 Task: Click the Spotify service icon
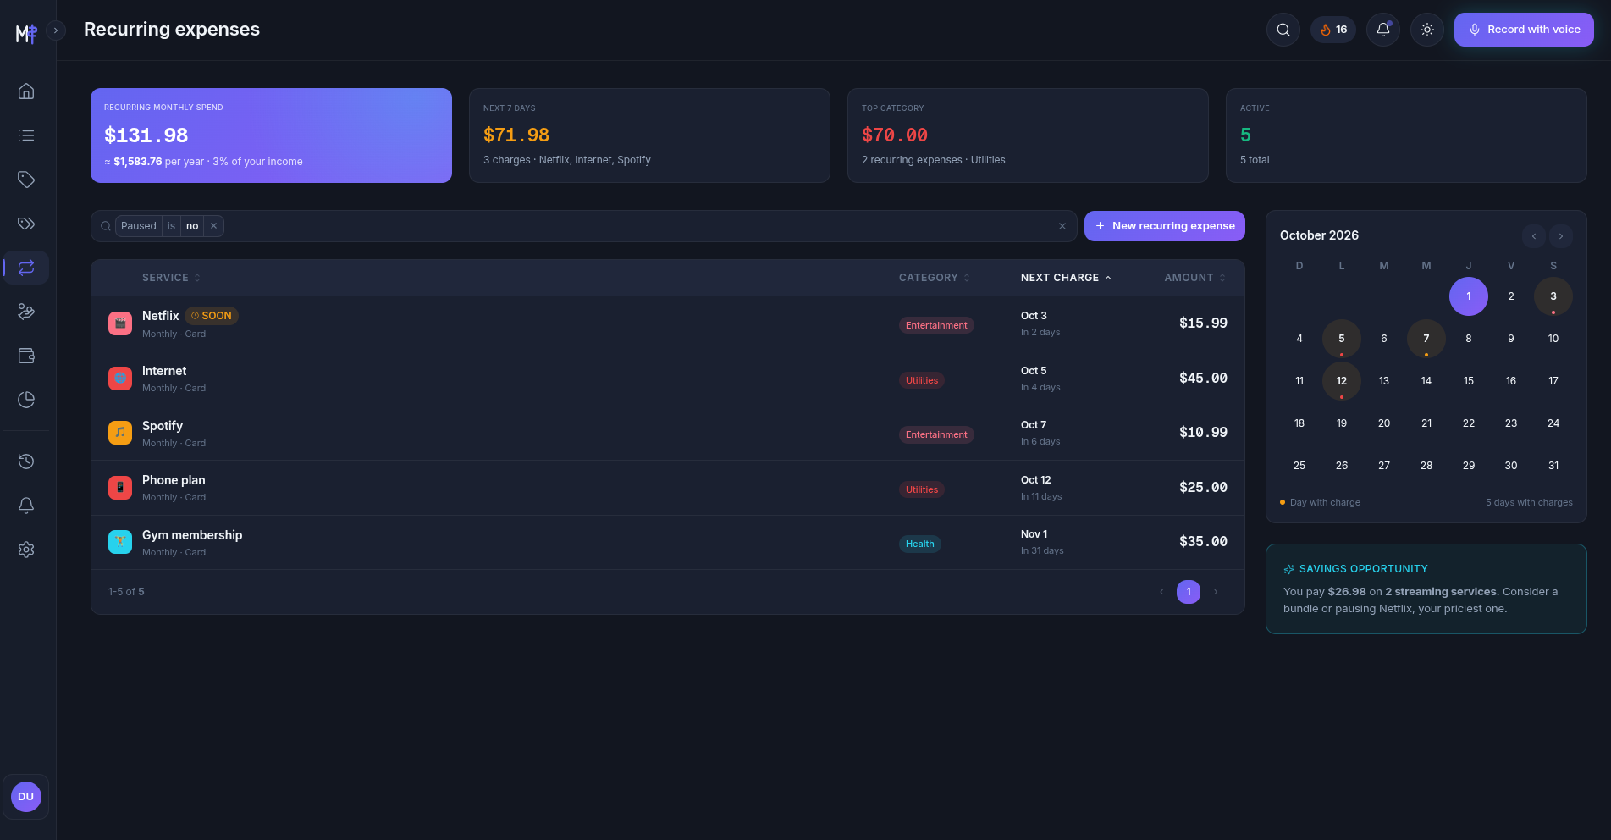point(120,433)
